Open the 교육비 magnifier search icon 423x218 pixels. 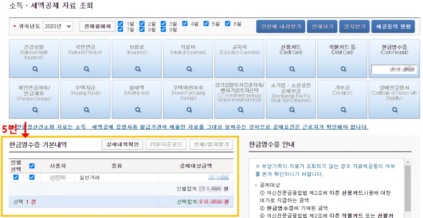pyautogui.click(x=241, y=69)
